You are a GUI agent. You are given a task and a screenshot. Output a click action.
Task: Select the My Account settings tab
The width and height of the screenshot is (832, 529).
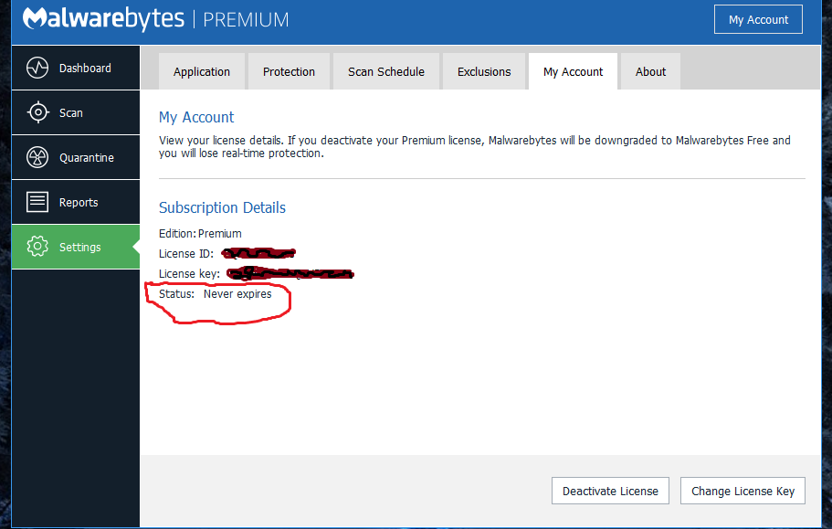click(x=573, y=71)
